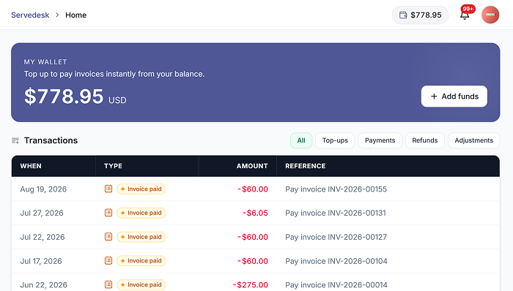
Task: Filter transactions by Top-ups
Action: (335, 140)
